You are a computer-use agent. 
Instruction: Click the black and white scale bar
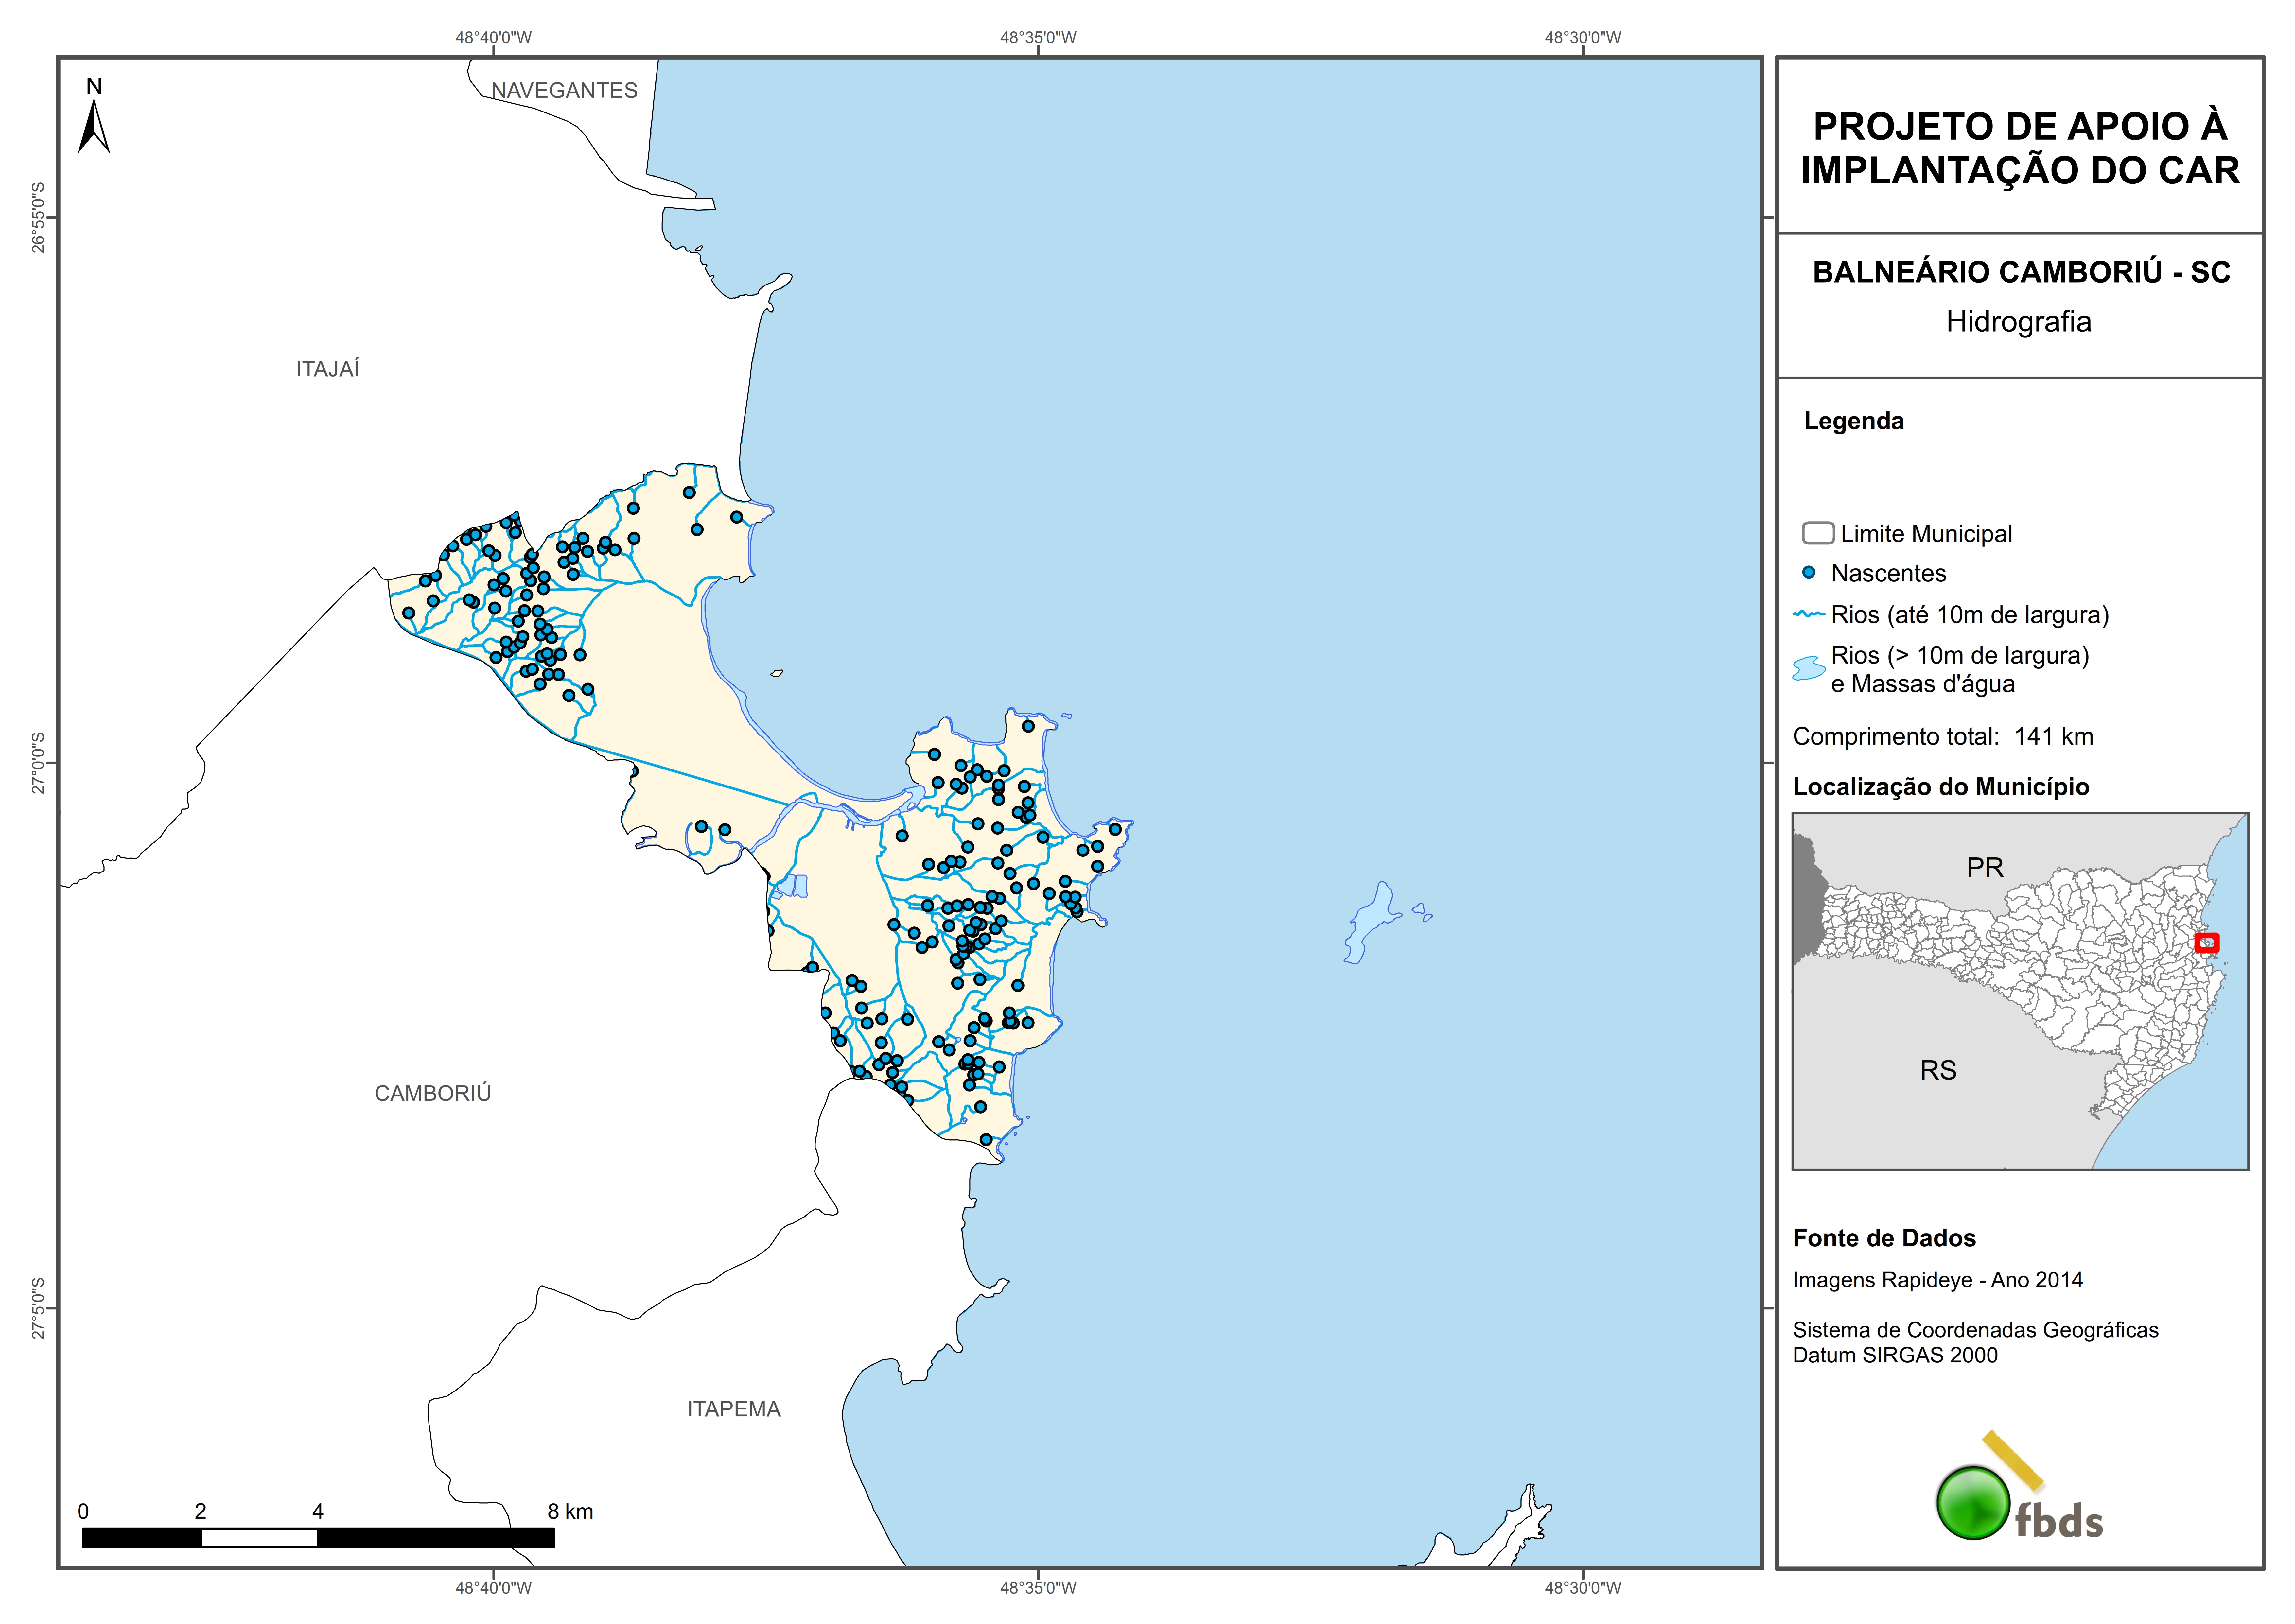pyautogui.click(x=318, y=1538)
